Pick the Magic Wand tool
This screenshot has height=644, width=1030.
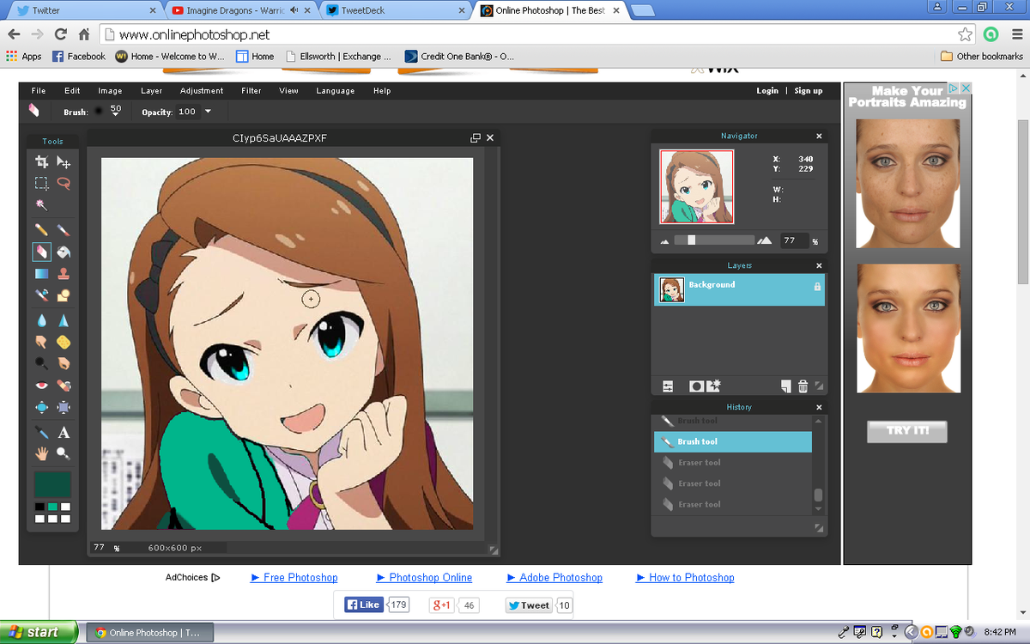(40, 204)
